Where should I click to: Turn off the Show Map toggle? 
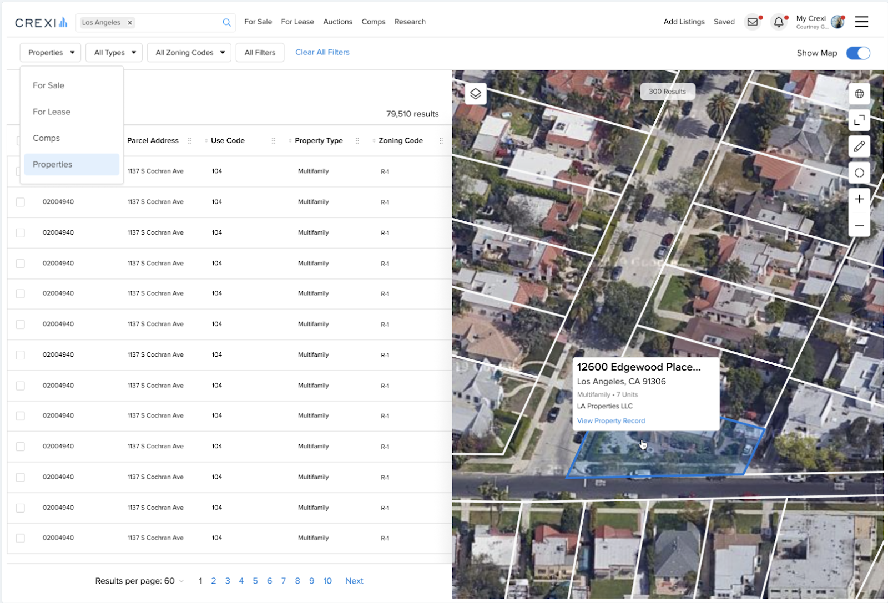857,53
